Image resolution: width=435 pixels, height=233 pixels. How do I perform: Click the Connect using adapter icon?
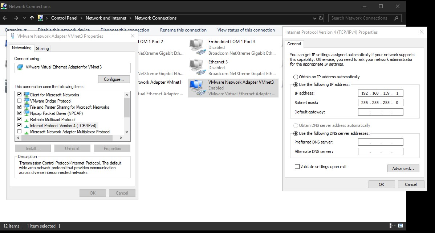click(x=20, y=67)
